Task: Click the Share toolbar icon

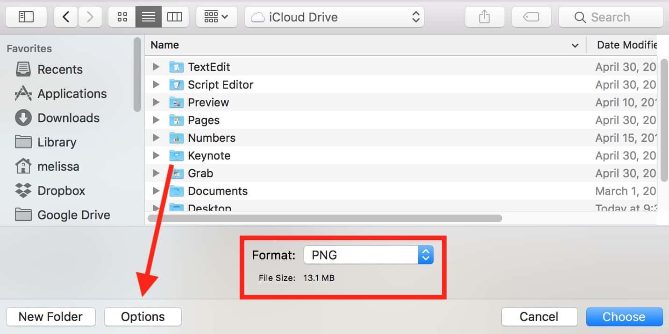Action: [484, 17]
